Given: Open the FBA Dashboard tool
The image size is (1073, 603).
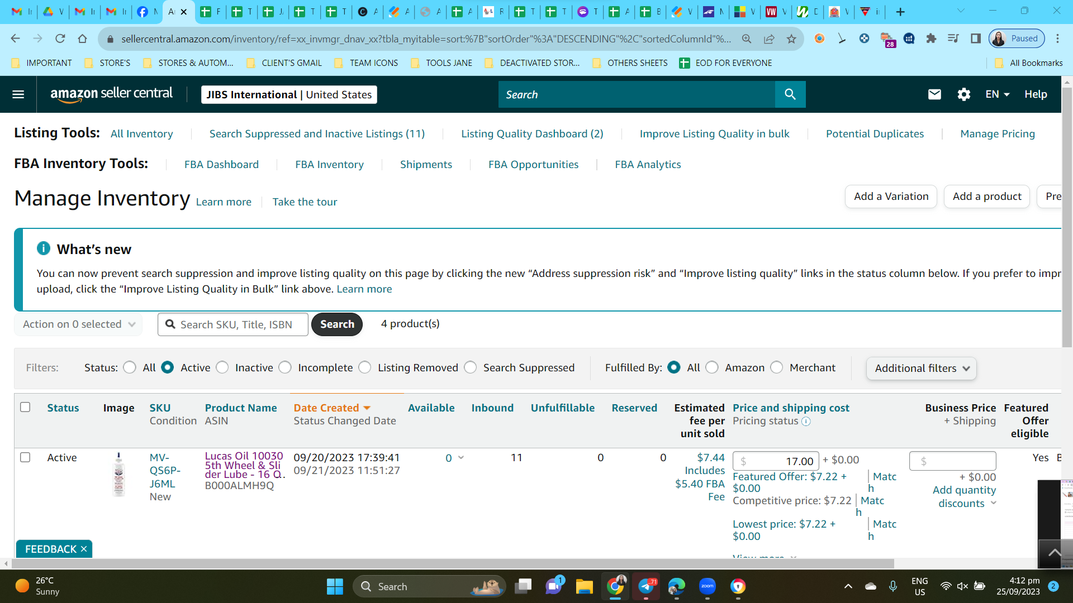Looking at the screenshot, I should 221,165.
